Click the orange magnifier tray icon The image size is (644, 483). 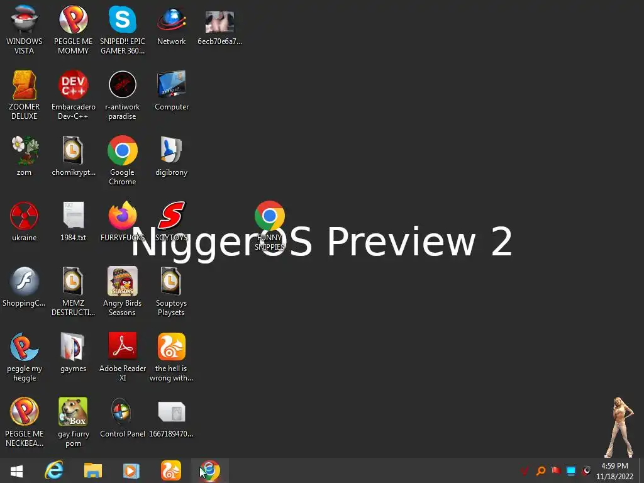[540, 470]
